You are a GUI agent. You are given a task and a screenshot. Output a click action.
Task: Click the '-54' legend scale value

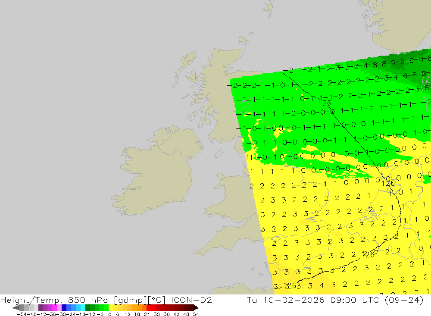pos(22,314)
